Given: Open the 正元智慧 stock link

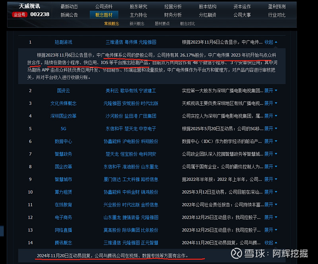Looking at the screenshot, I should pyautogui.click(x=150, y=242).
